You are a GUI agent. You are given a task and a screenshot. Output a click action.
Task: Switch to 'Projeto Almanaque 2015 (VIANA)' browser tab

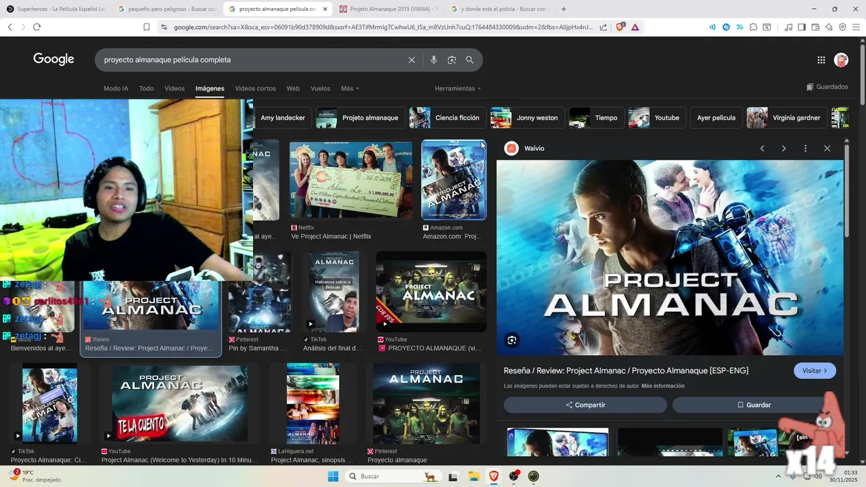388,9
